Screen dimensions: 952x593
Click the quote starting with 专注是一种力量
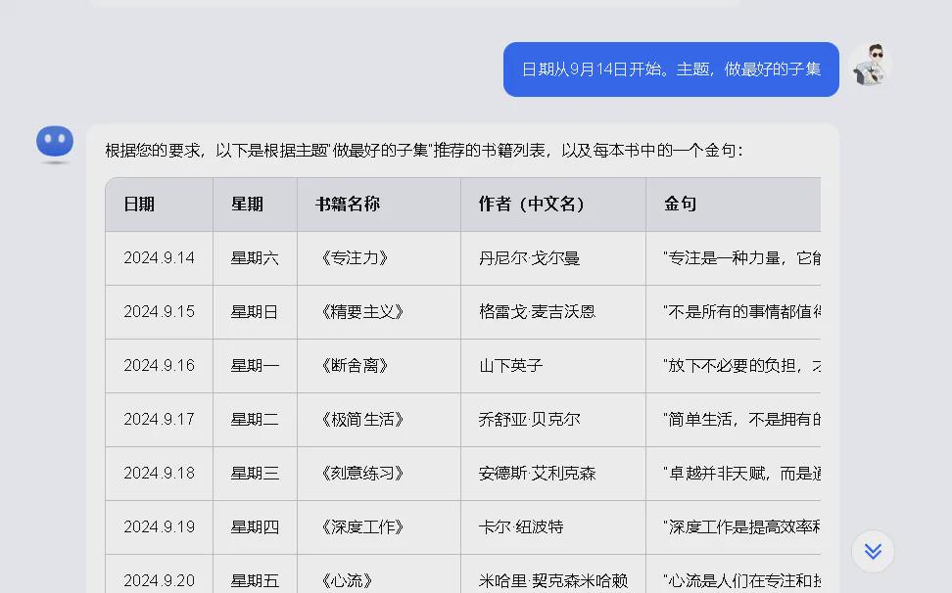pos(744,257)
